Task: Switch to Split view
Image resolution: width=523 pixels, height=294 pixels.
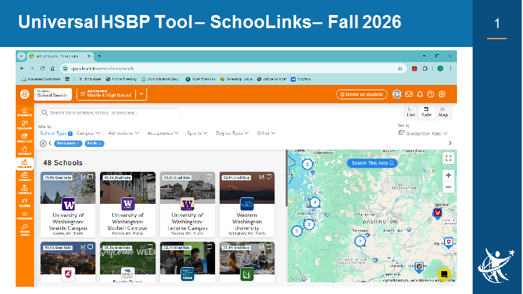Action: click(x=426, y=112)
